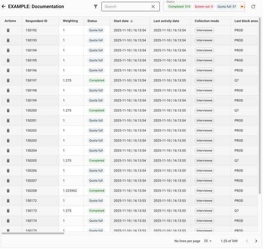Click Interviewee chip for respondent 150194
The image size is (263, 249).
click(204, 51)
